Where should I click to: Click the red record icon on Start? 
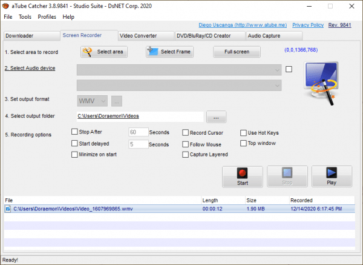pyautogui.click(x=242, y=173)
